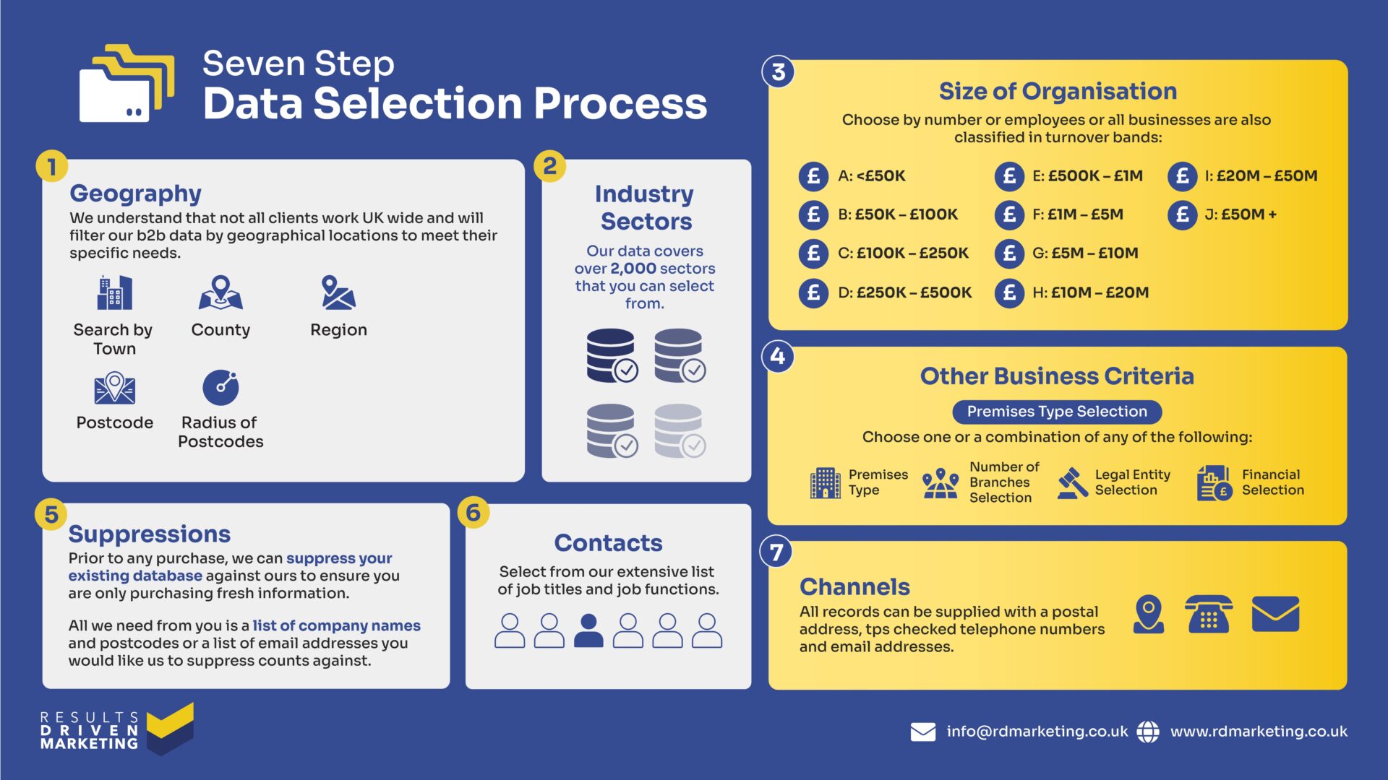Select the Postcode search icon

116,399
